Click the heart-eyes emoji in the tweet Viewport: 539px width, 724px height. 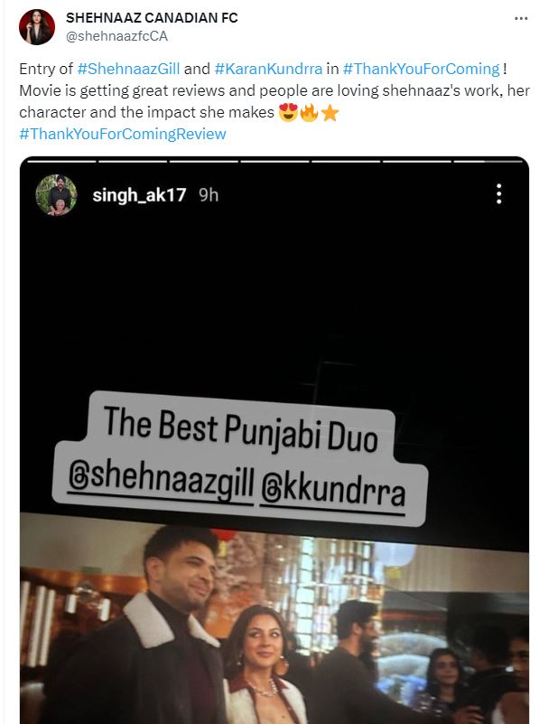288,112
